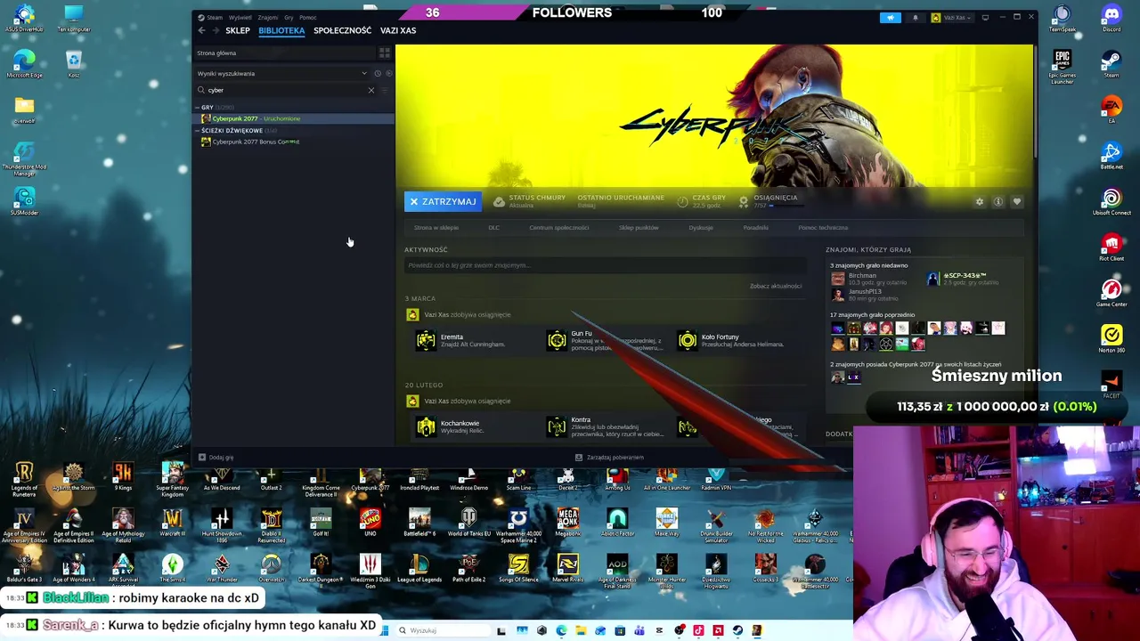The width and height of the screenshot is (1140, 641).
Task: Open Ubisoft Connect desktop shortcut
Action: (1111, 202)
